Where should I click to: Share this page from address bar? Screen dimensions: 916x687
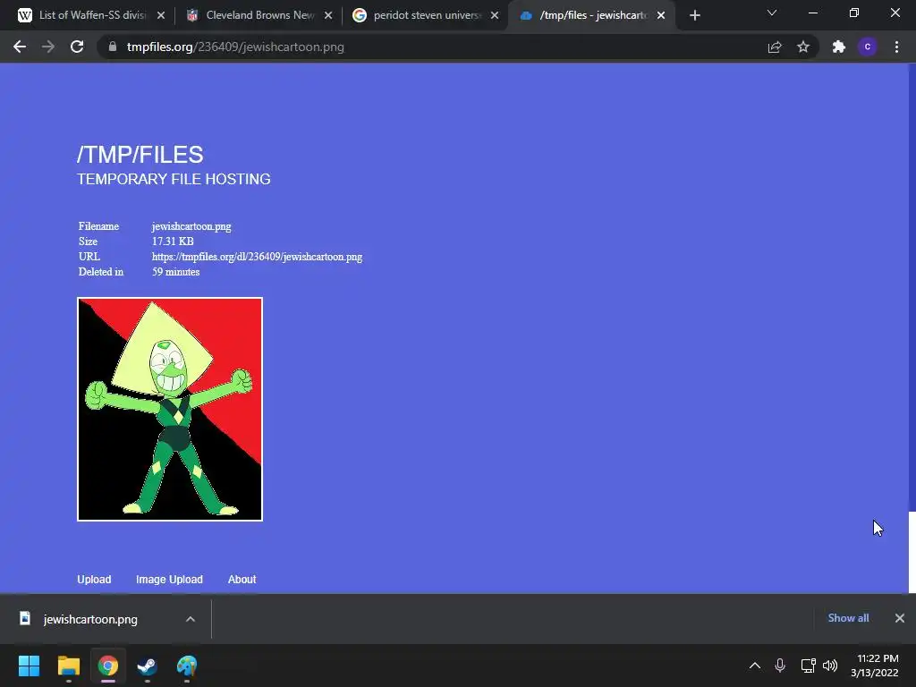775,47
